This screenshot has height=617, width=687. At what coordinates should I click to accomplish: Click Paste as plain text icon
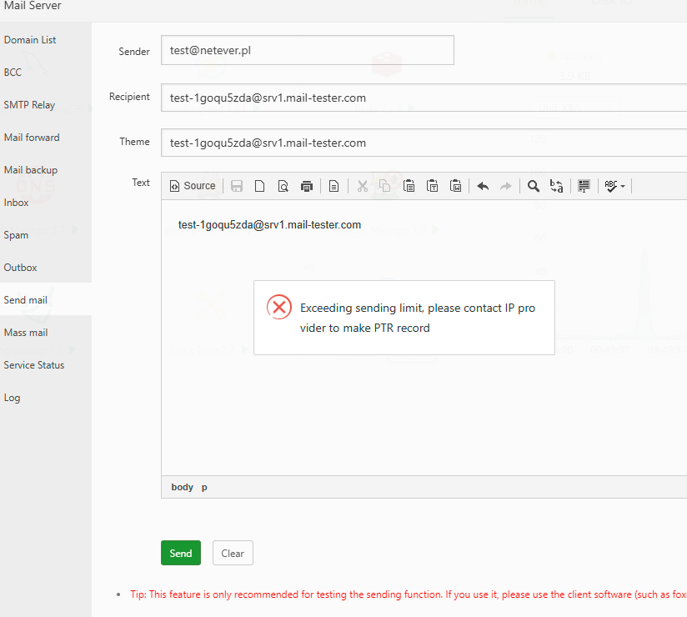(432, 186)
